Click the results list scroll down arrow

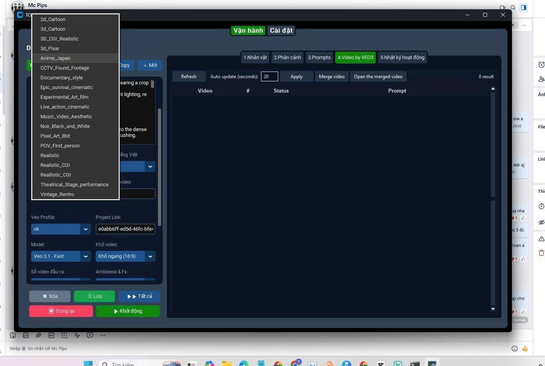(493, 309)
